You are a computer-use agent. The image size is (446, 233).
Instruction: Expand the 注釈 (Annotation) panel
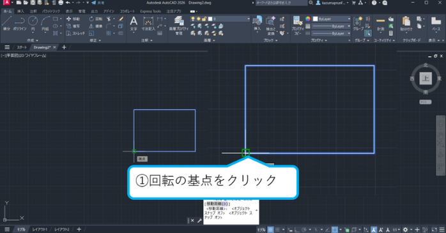[147, 40]
